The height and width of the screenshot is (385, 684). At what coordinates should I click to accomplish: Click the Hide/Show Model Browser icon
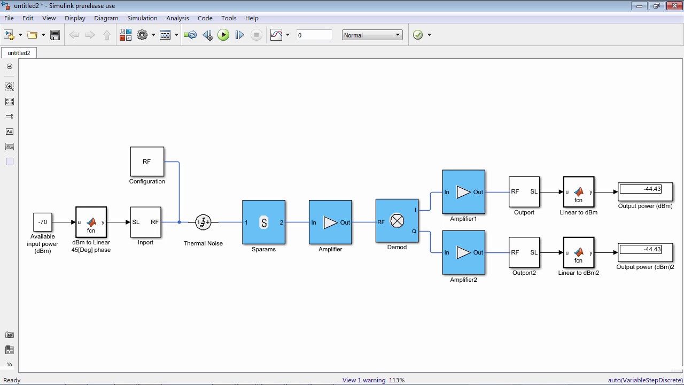tap(10, 67)
